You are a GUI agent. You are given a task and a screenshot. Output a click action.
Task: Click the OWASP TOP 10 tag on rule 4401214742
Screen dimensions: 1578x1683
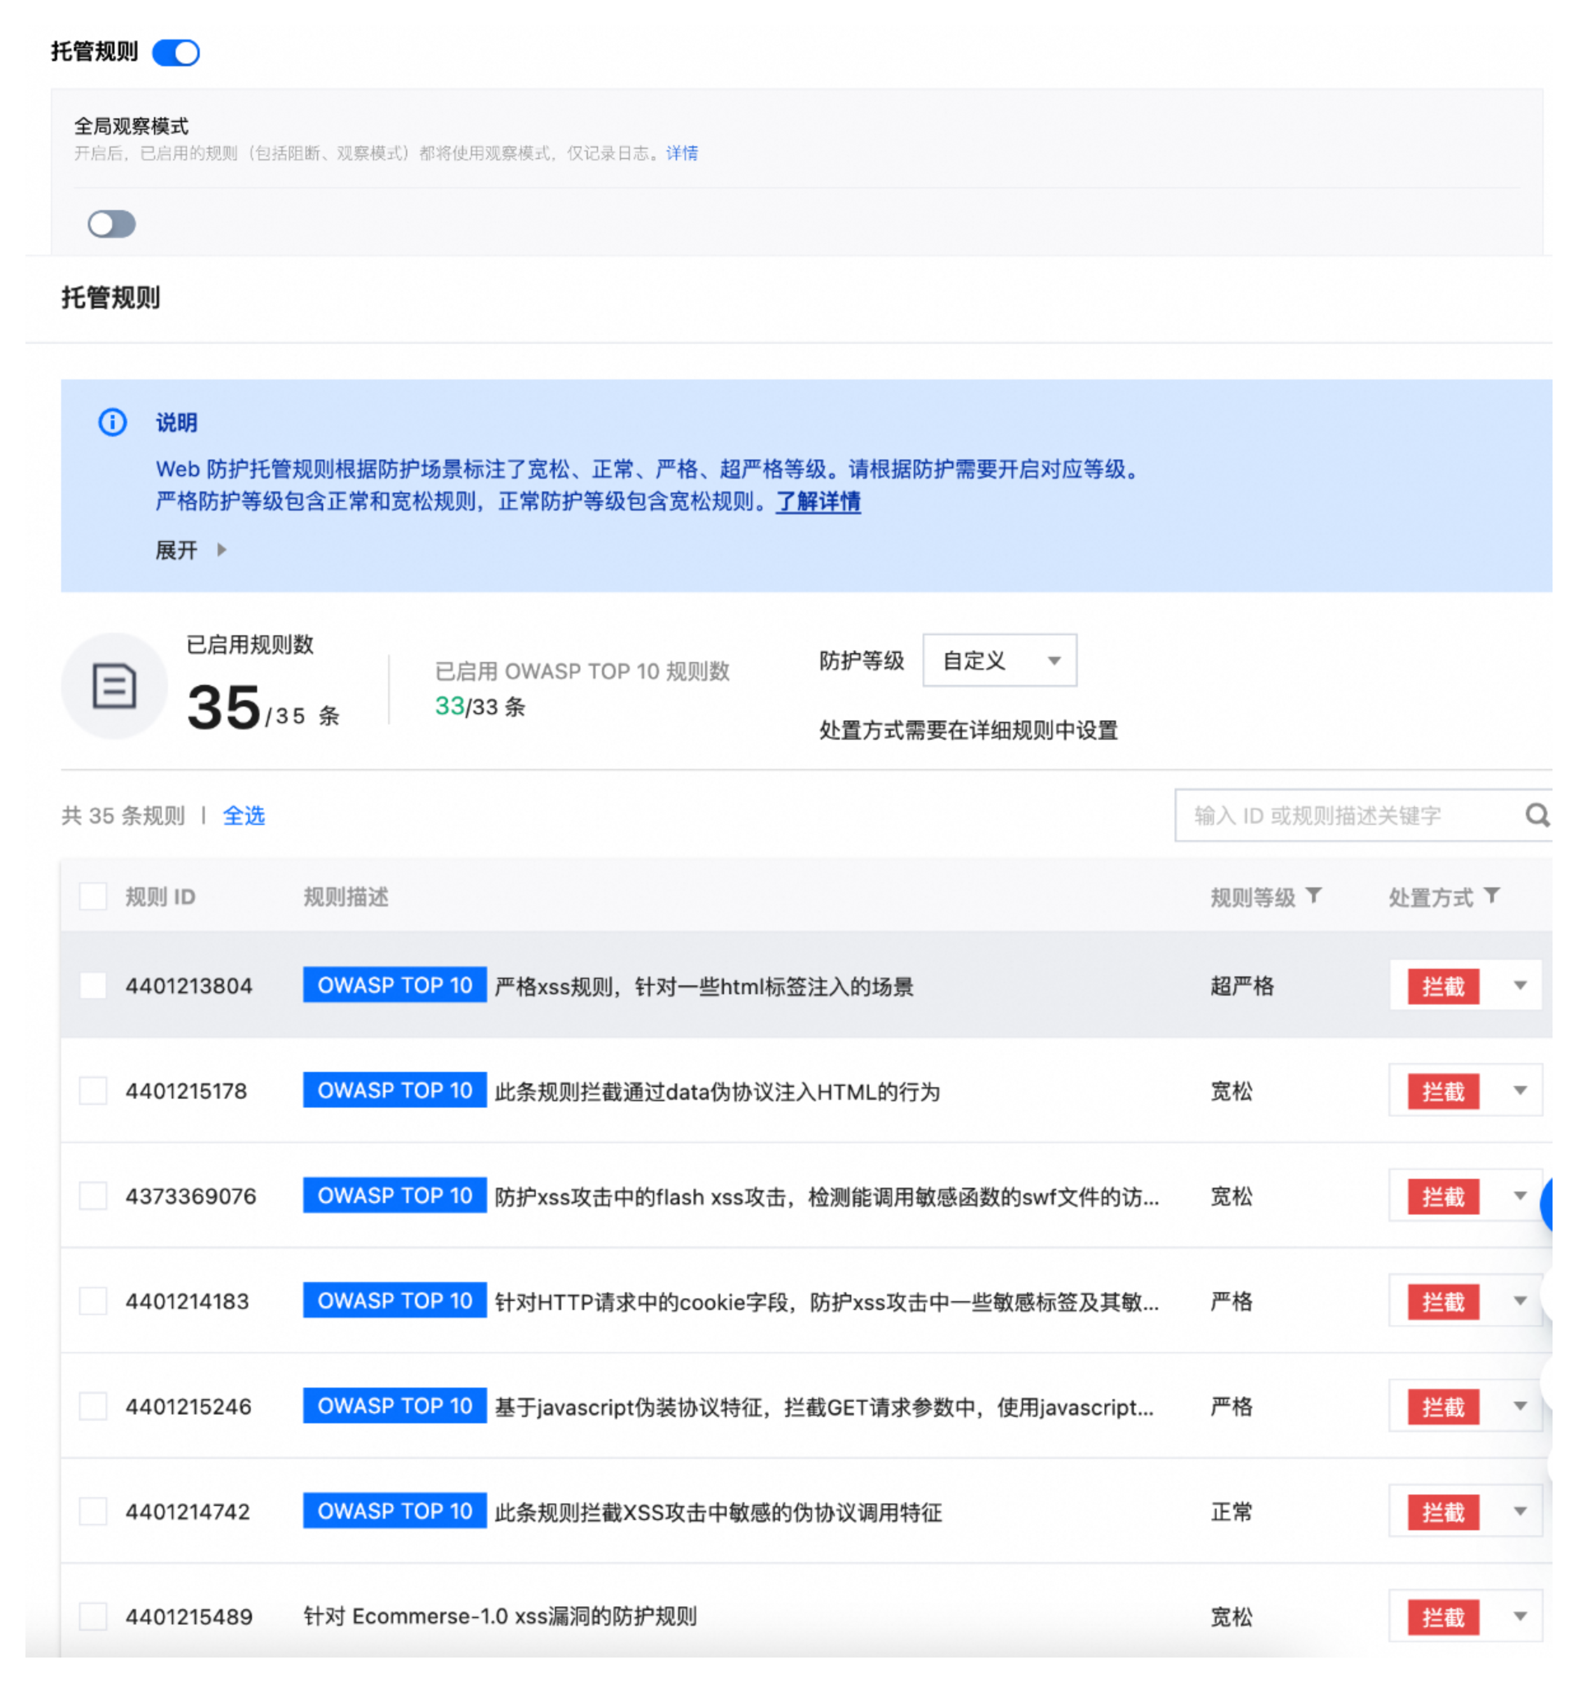(x=394, y=1510)
